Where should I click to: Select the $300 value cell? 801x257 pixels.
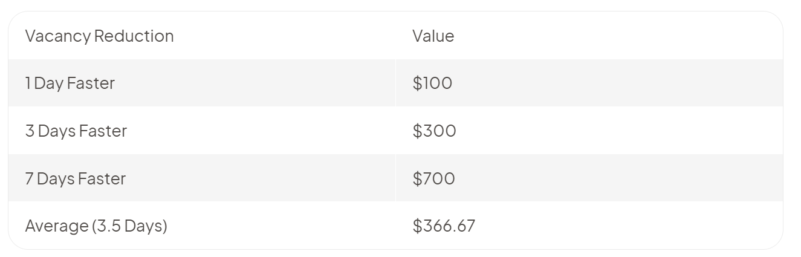click(589, 131)
